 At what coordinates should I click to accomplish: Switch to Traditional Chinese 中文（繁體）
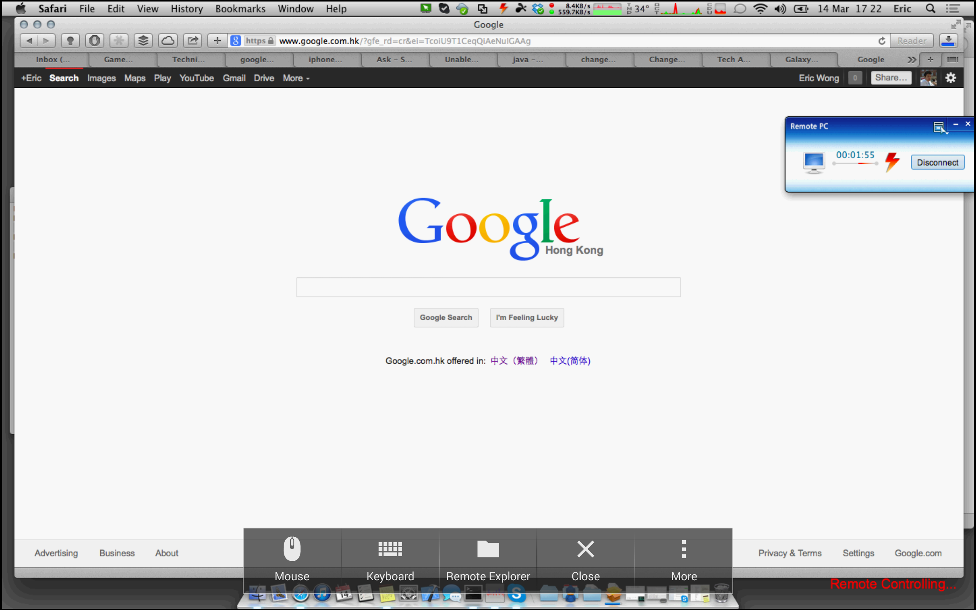[514, 361]
